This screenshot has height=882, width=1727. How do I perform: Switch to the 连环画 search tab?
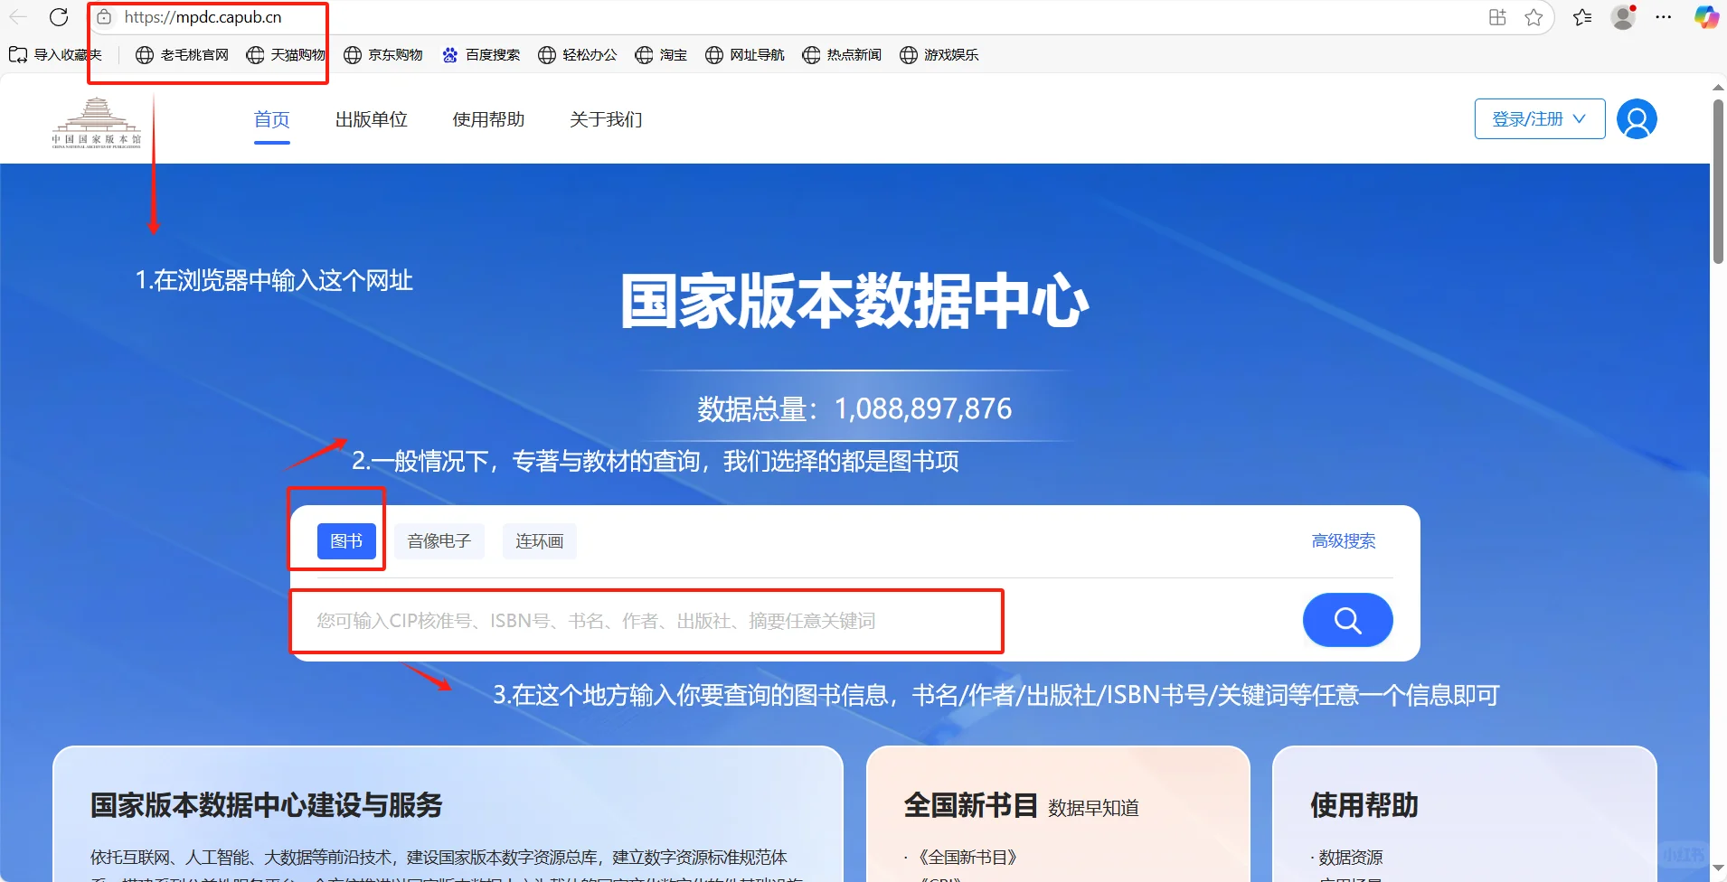(540, 541)
